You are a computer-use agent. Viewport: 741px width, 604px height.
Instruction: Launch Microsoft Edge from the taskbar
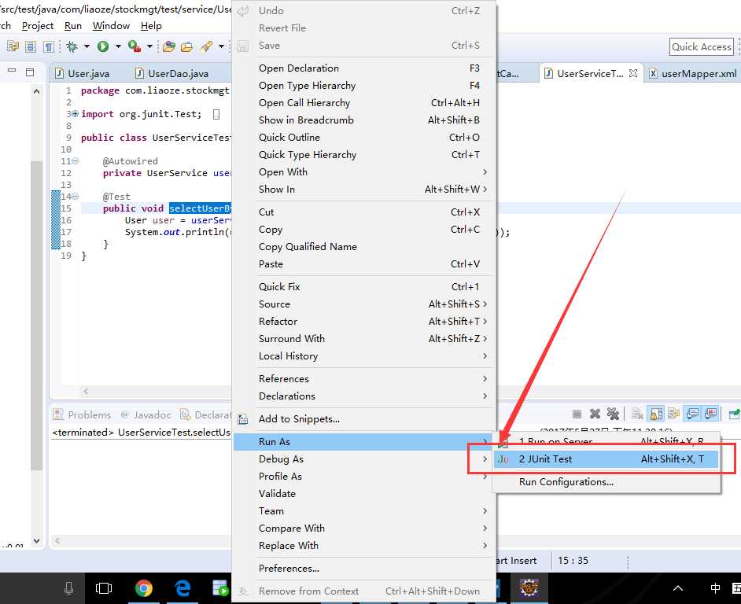coord(182,588)
